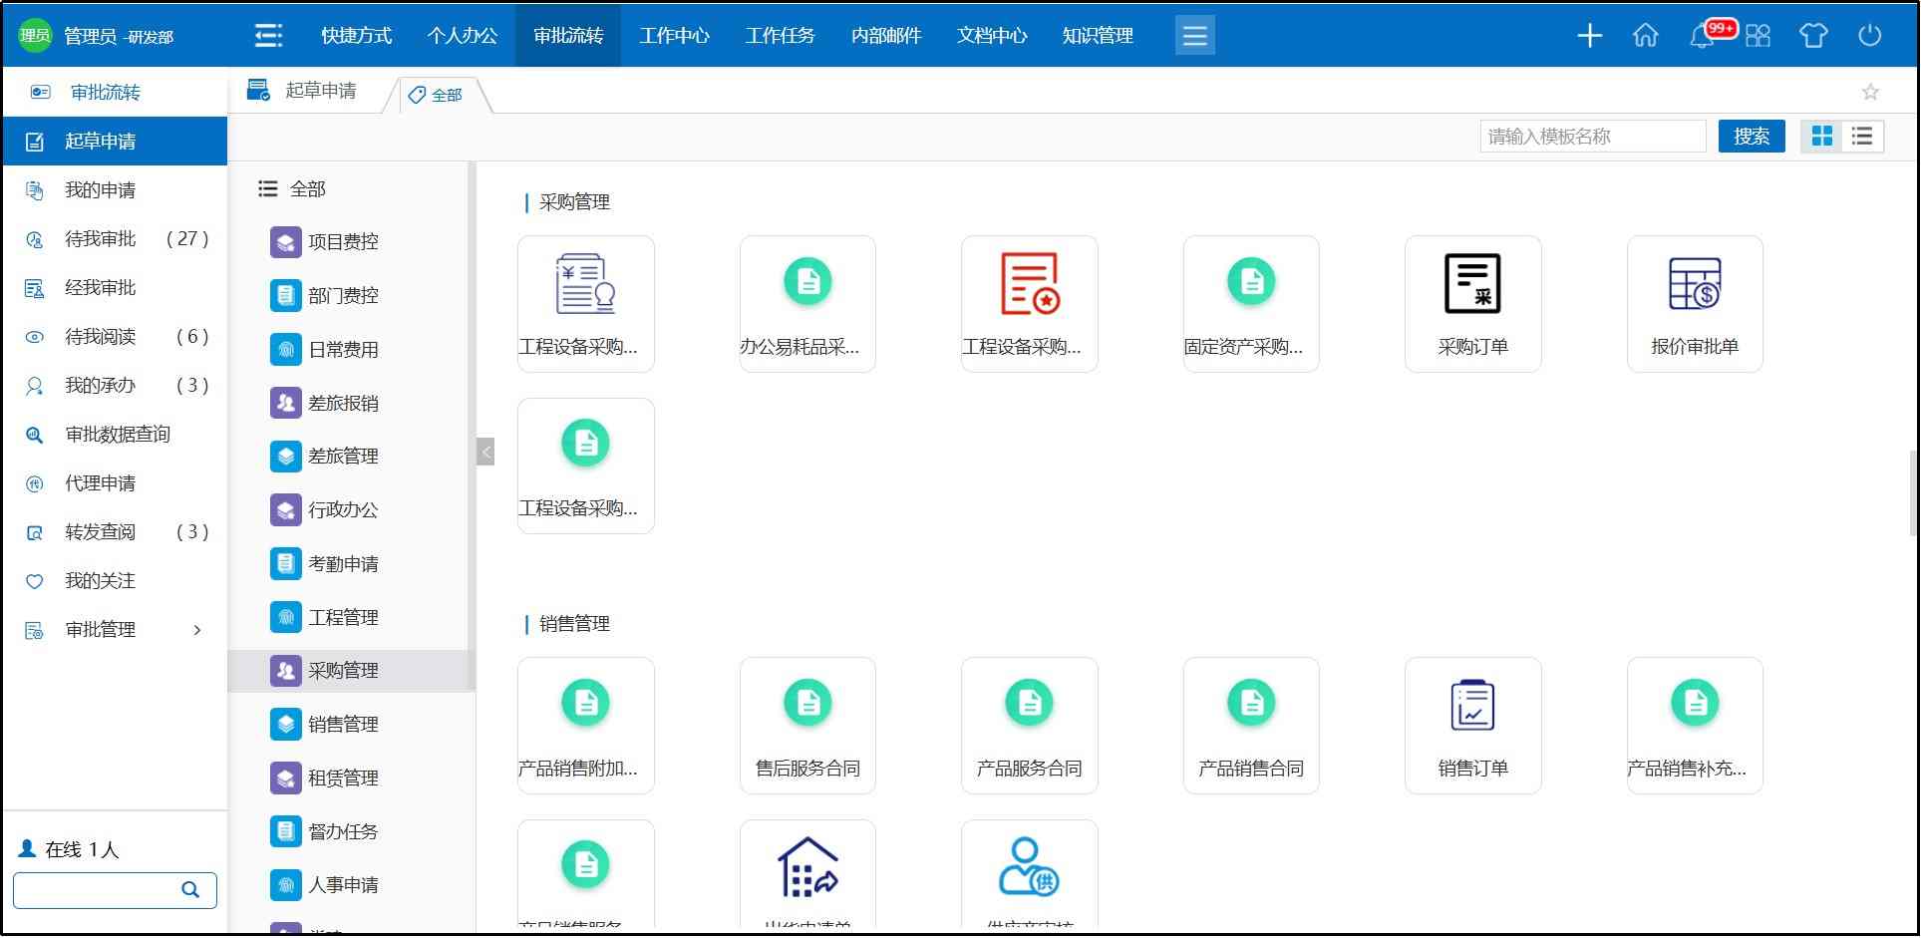1921x938 pixels.
Task: Click the template name search input field
Action: (1592, 137)
